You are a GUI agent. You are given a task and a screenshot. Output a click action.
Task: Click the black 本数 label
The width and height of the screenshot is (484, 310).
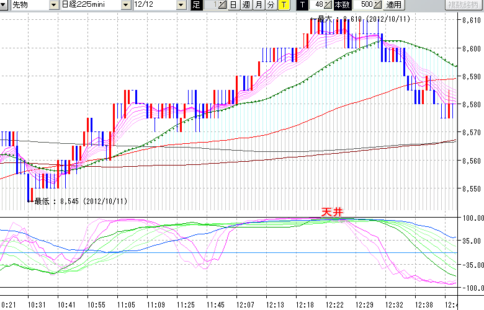click(342, 5)
